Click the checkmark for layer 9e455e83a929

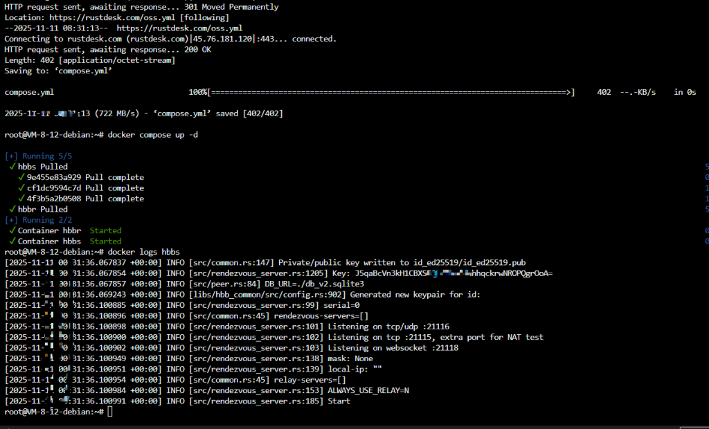pos(21,177)
